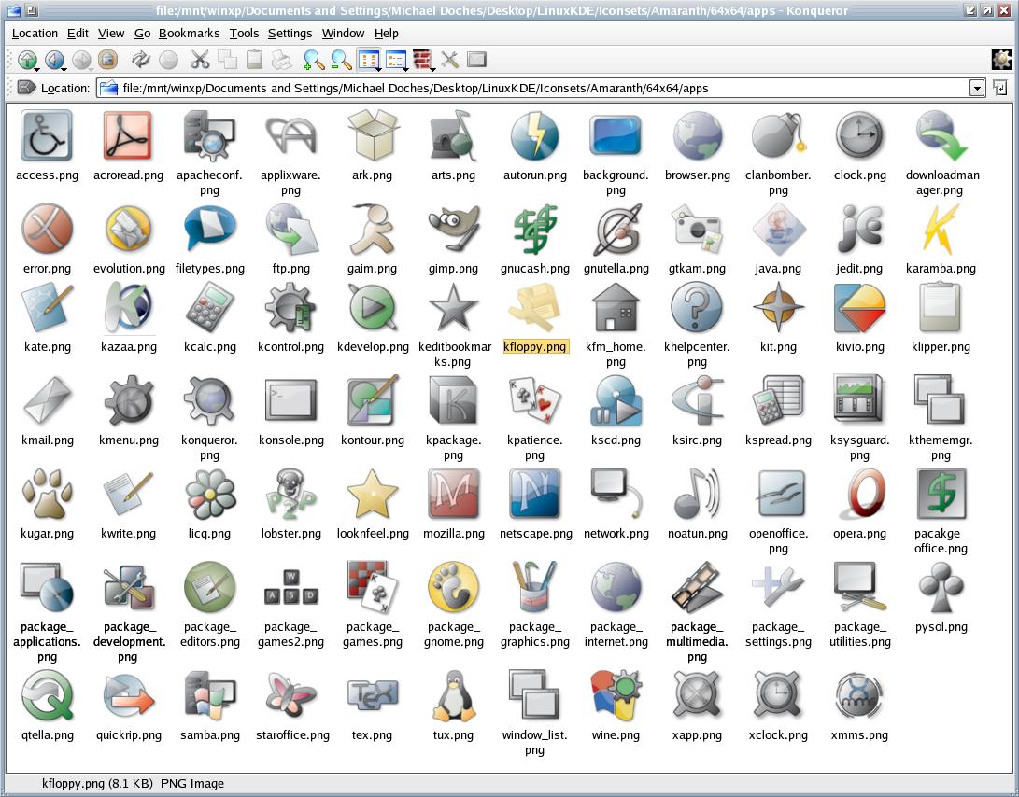The image size is (1019, 797).
Task: Click the grey screen toolbar icon
Action: pos(476,60)
